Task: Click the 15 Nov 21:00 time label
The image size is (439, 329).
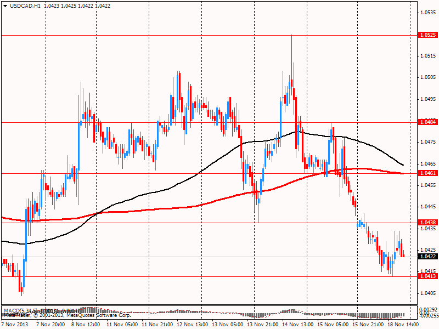Action: (368, 324)
